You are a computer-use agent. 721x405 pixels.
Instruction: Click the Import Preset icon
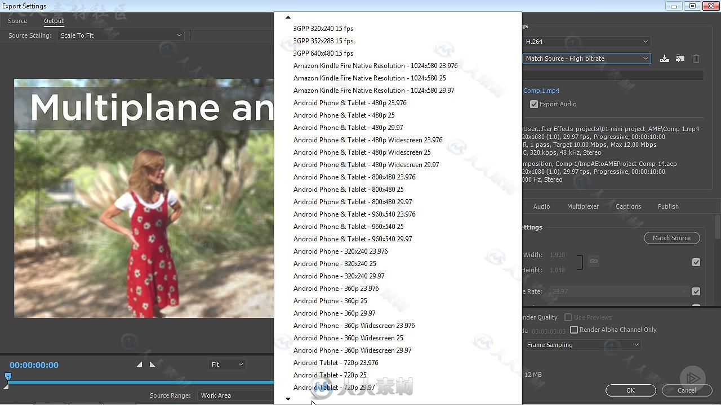(x=680, y=58)
